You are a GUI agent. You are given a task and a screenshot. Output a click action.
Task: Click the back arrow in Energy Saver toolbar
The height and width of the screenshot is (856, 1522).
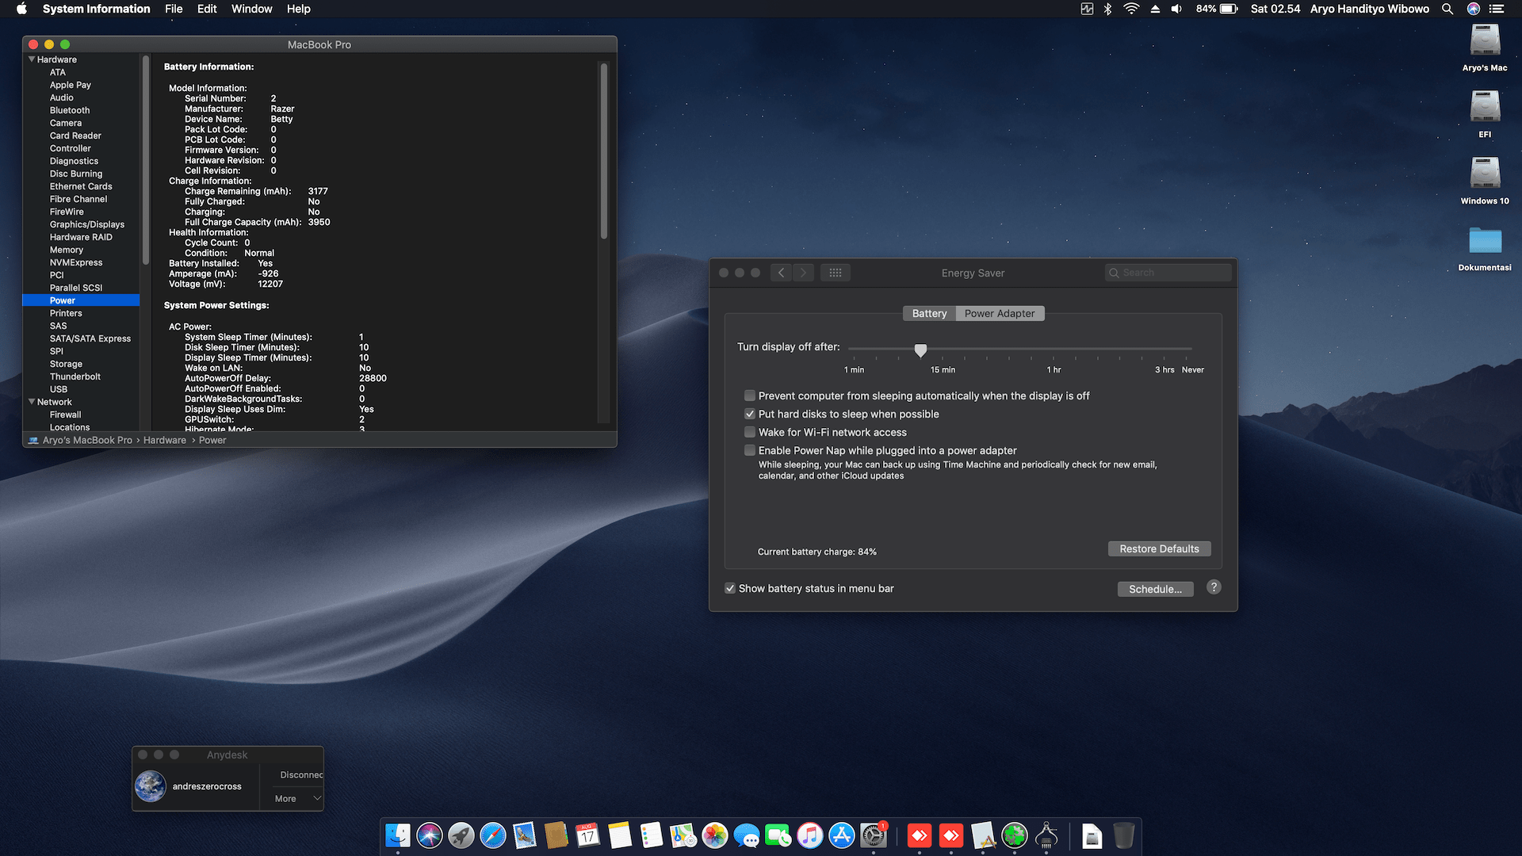pyautogui.click(x=781, y=272)
